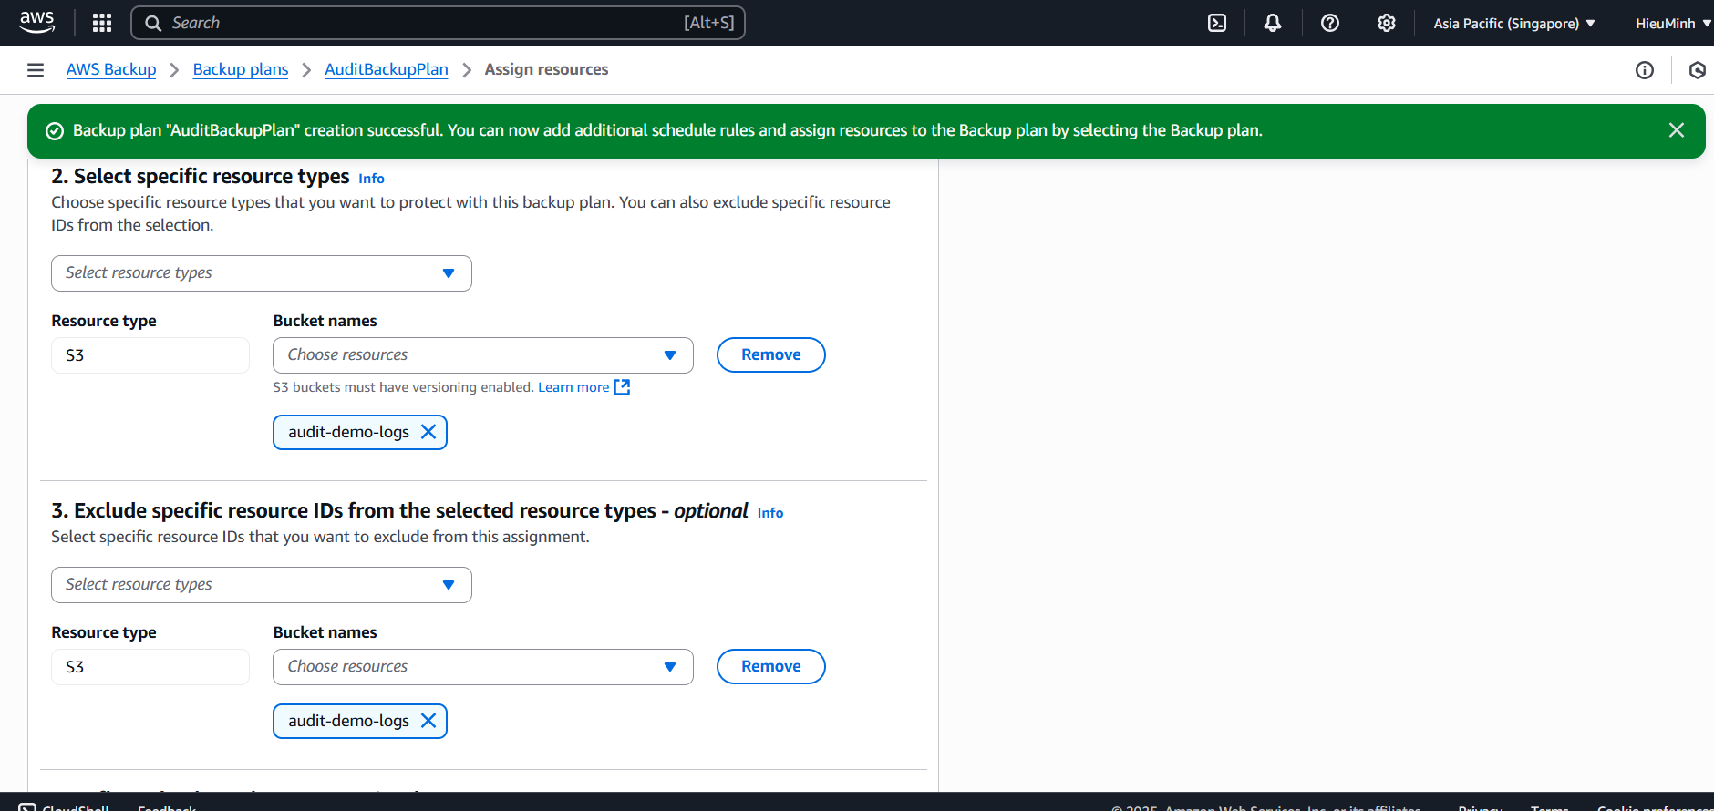Screen dimensions: 1714x811
Task: Open Choose resources dropdown in section 2
Action: click(483, 355)
